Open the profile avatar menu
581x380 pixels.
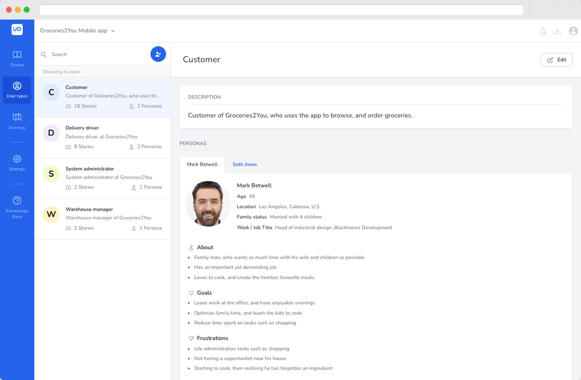(x=573, y=30)
